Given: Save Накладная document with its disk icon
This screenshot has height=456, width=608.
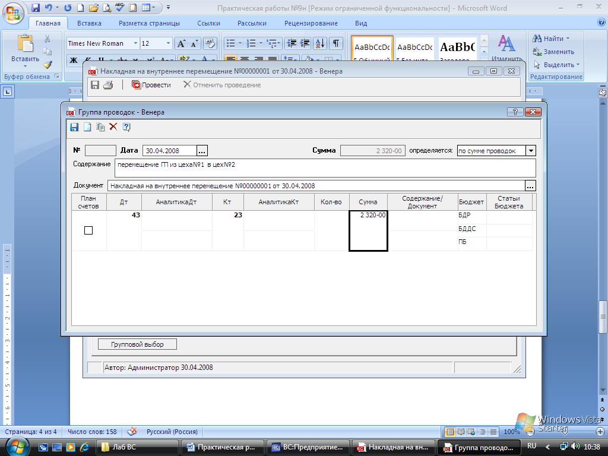Looking at the screenshot, I should (x=94, y=85).
